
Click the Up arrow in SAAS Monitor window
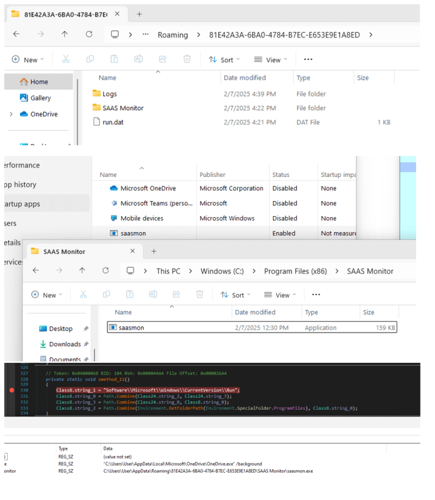(x=81, y=270)
